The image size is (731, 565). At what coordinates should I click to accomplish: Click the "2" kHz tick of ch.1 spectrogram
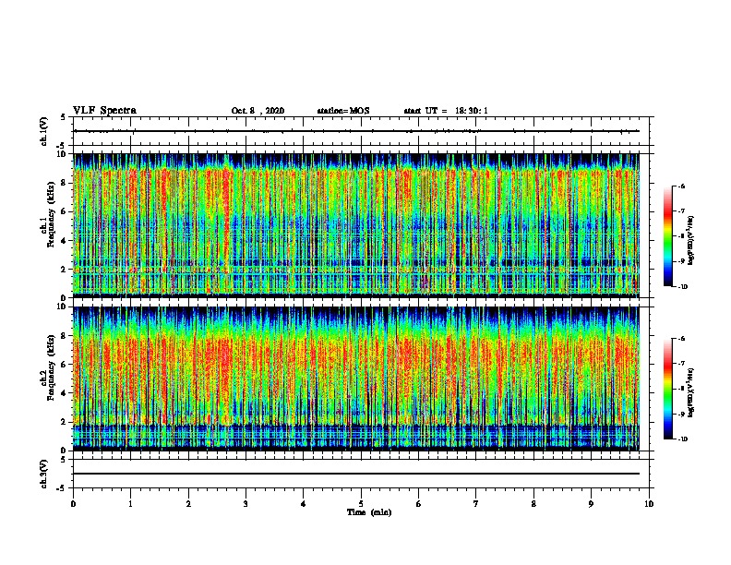64,270
